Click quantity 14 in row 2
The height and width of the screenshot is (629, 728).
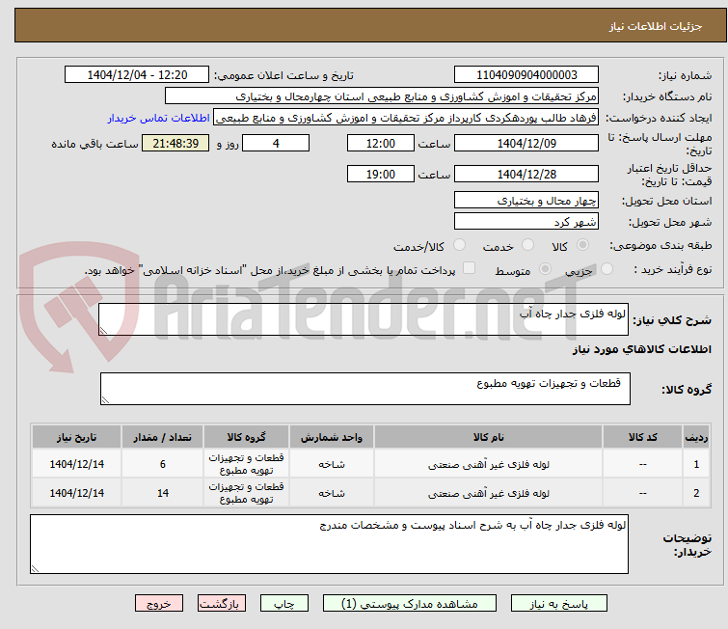coord(163,493)
